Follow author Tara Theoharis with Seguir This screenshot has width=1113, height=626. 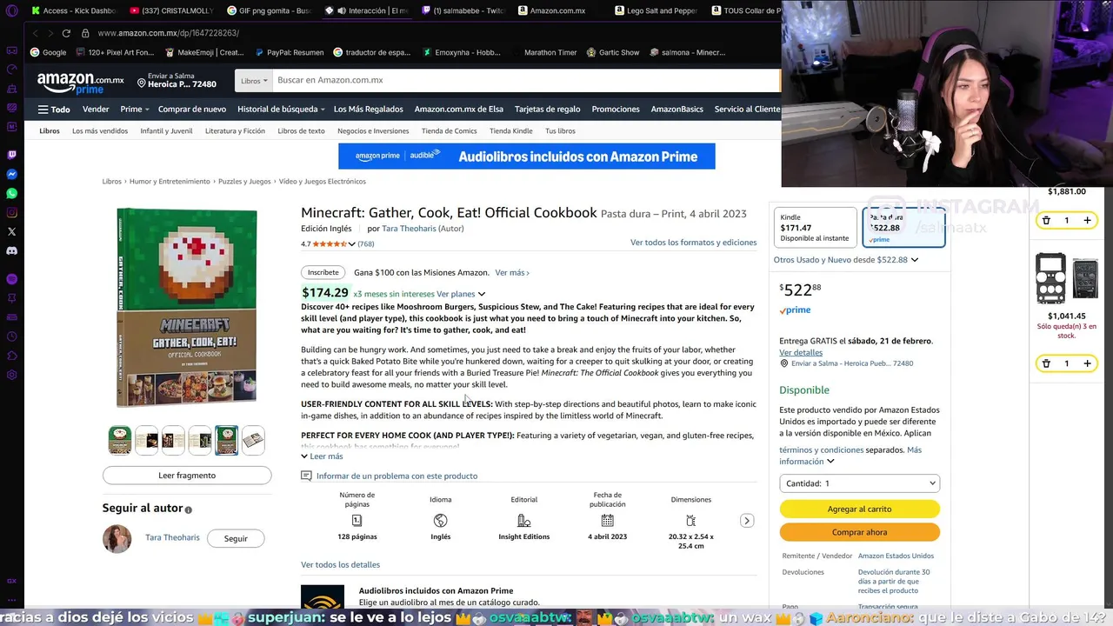tap(236, 538)
